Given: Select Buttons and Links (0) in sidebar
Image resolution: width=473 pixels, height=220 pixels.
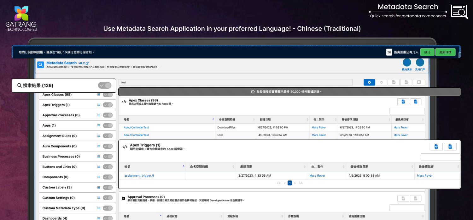Looking at the screenshot, I should [60, 167].
